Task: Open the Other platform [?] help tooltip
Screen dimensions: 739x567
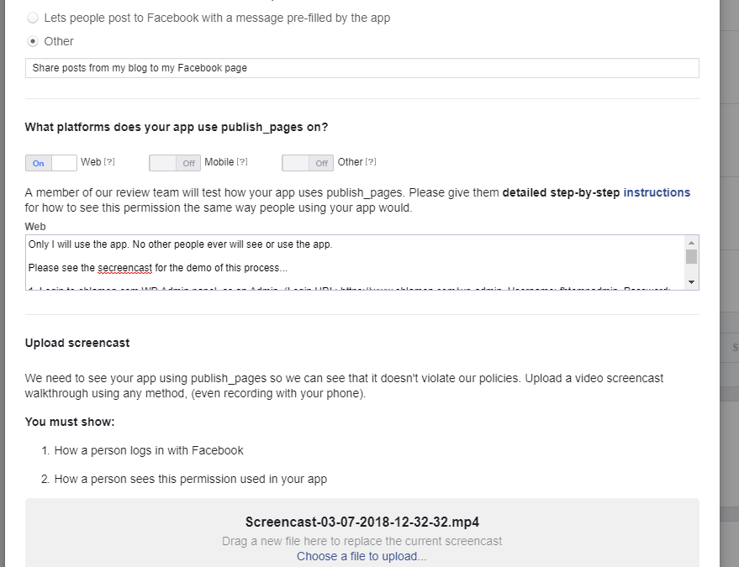Action: click(371, 162)
